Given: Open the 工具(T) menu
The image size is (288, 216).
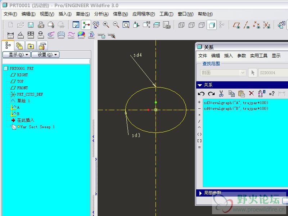Looking at the screenshot, I should click(x=166, y=14).
